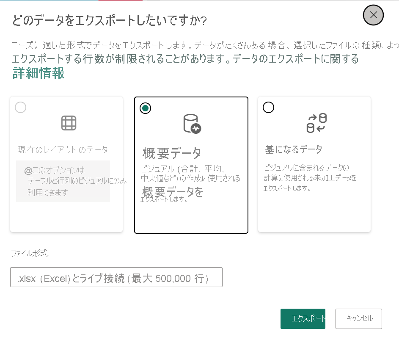Select the 現在のレイアウトのデータ radio button
Image resolution: width=399 pixels, height=340 pixels.
(x=21, y=108)
